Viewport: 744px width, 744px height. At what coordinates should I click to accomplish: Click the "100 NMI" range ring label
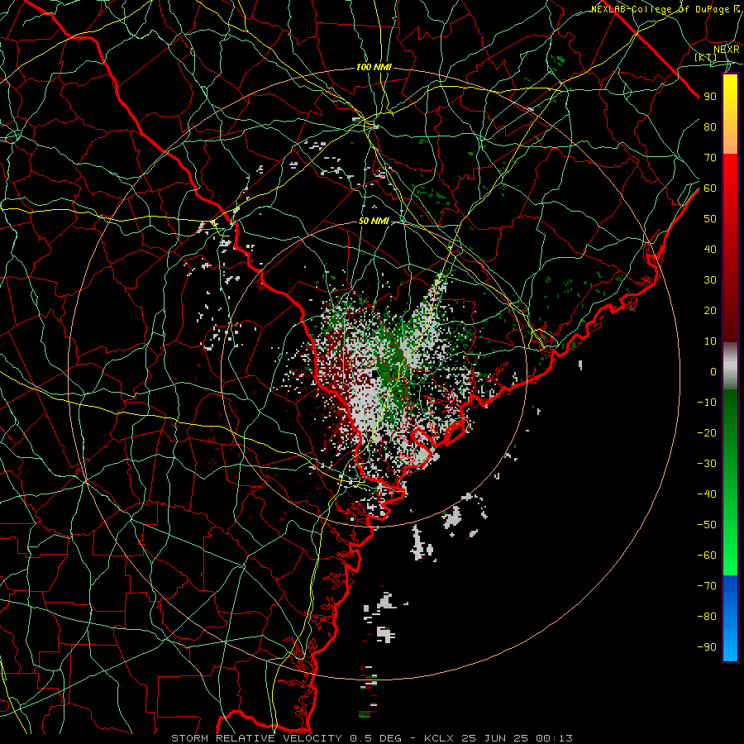[374, 68]
